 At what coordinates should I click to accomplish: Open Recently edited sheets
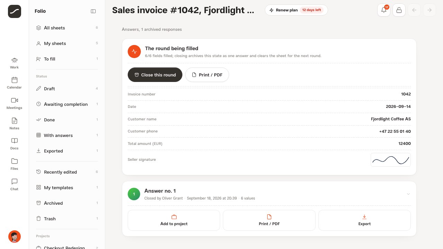click(x=67, y=172)
